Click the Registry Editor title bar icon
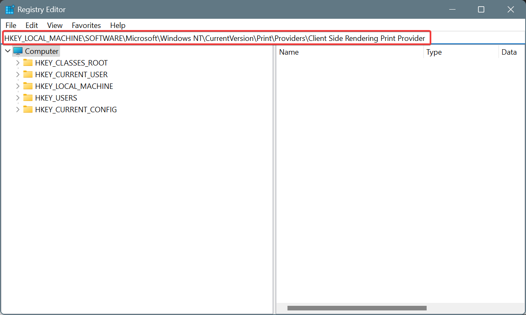 point(10,9)
